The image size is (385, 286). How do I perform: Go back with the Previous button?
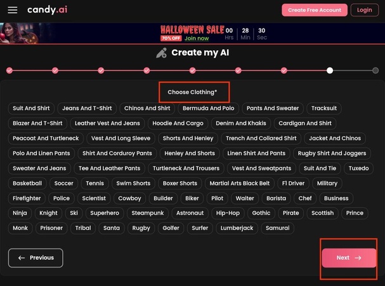click(36, 258)
